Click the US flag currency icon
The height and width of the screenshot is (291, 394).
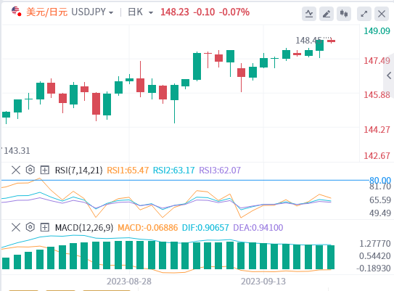click(x=17, y=12)
